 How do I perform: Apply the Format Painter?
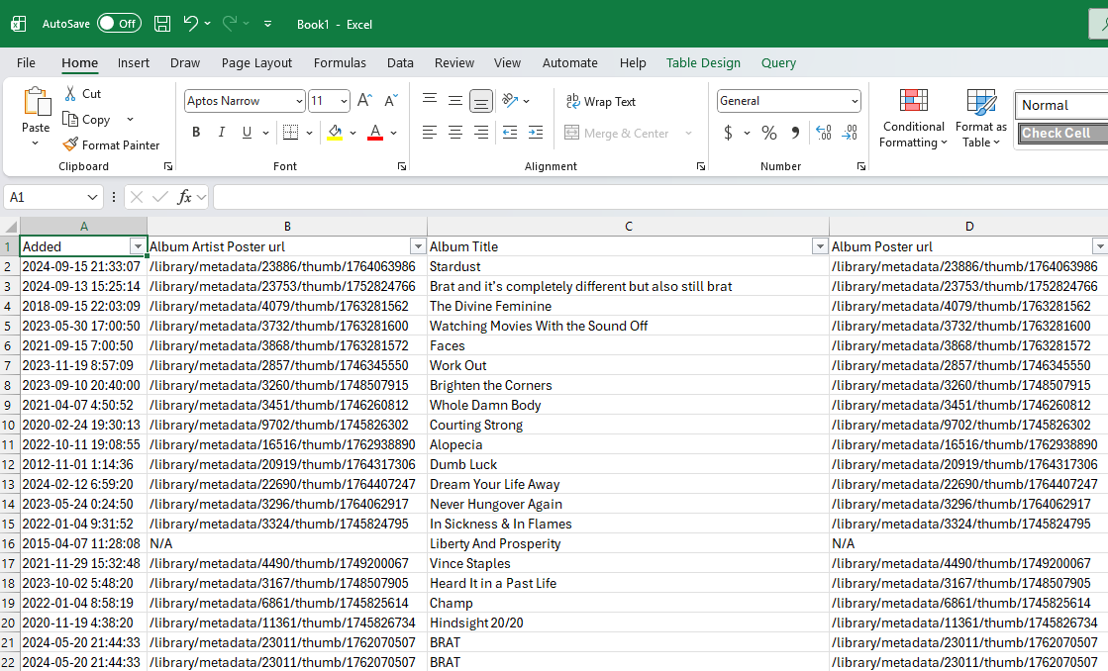click(111, 144)
